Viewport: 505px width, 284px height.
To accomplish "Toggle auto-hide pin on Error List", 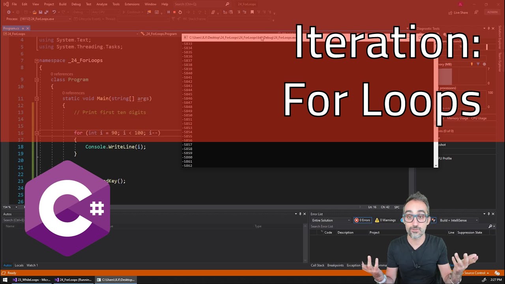I will tap(488, 214).
